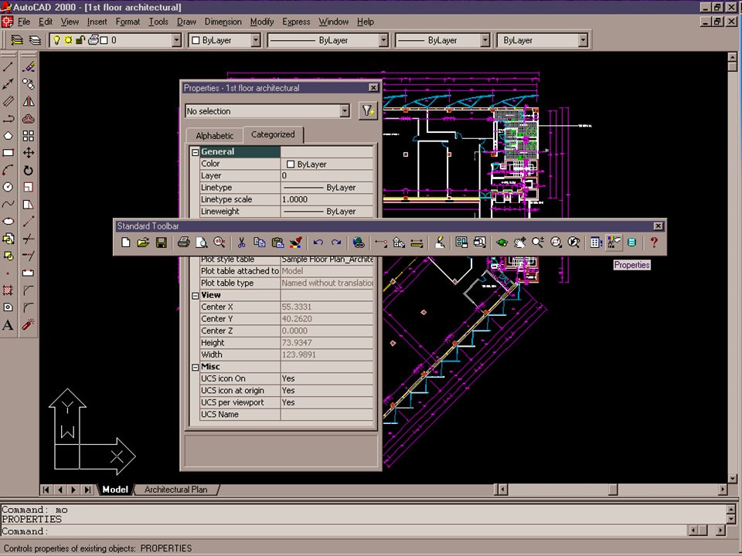Select the Multiline Text tool
The width and height of the screenshot is (742, 556).
[8, 325]
